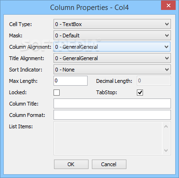This screenshot has height=178, width=179.
Task: Click inside the List Items text area
Action: tap(108, 138)
